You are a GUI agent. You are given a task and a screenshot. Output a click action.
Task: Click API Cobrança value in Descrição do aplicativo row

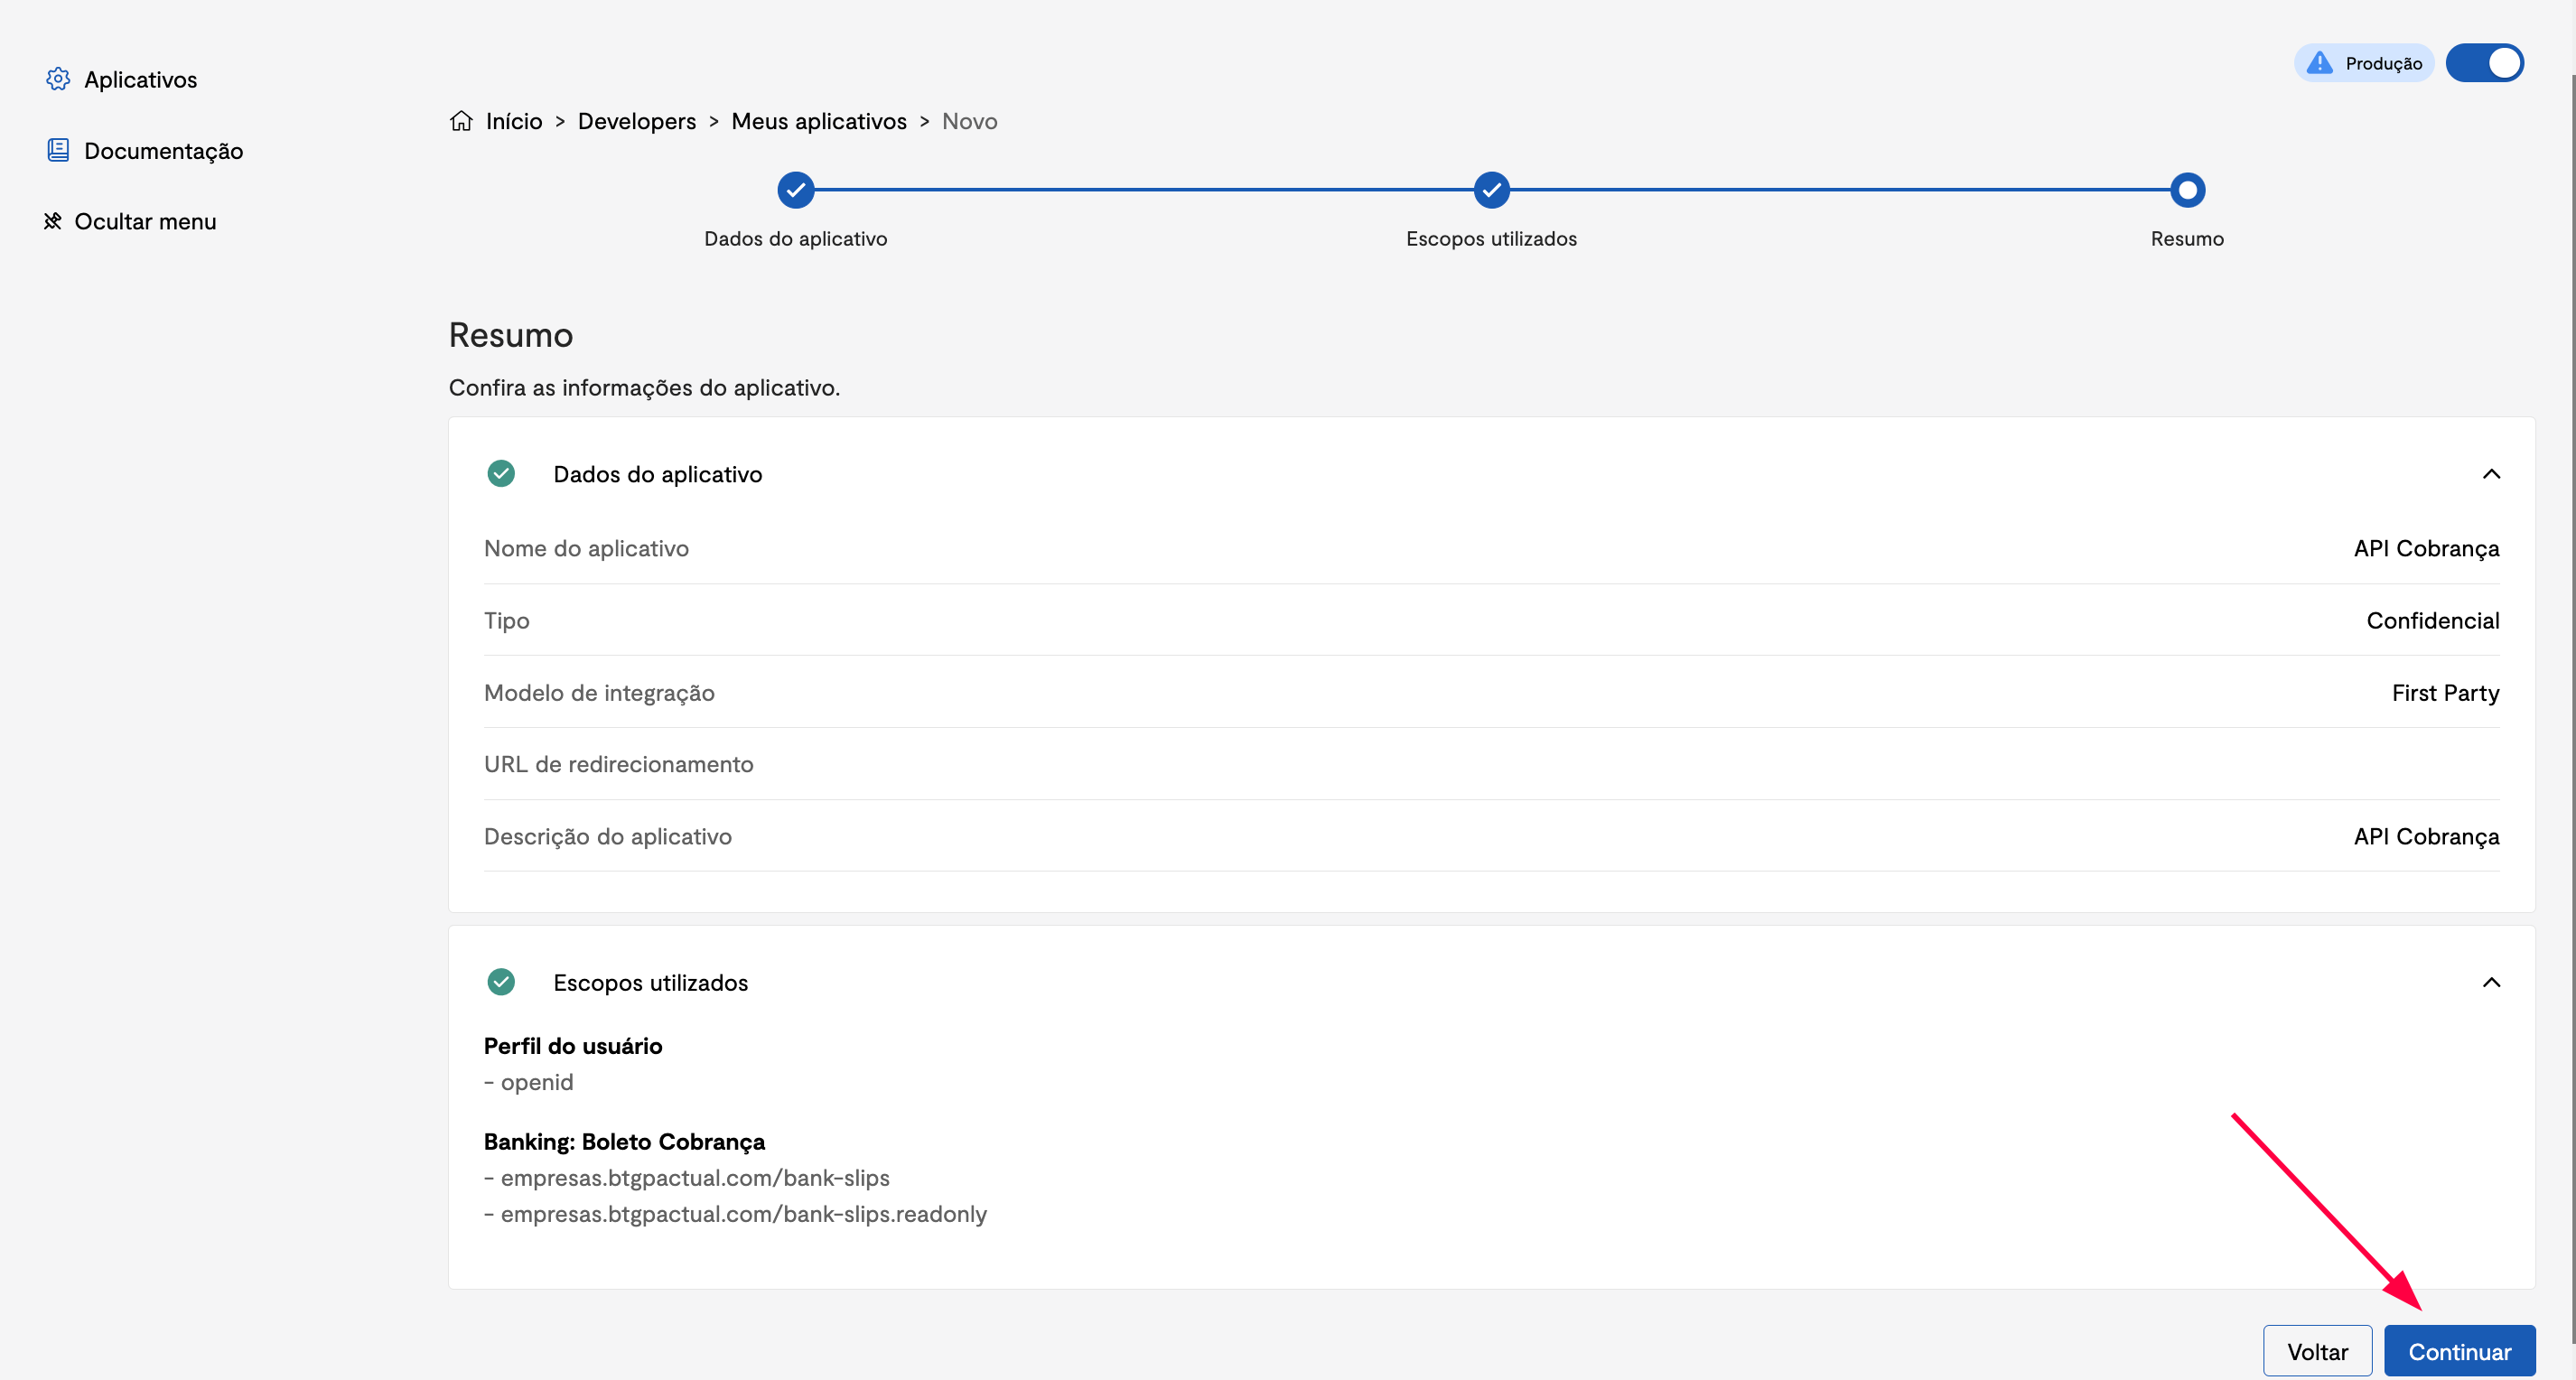[x=2426, y=836]
